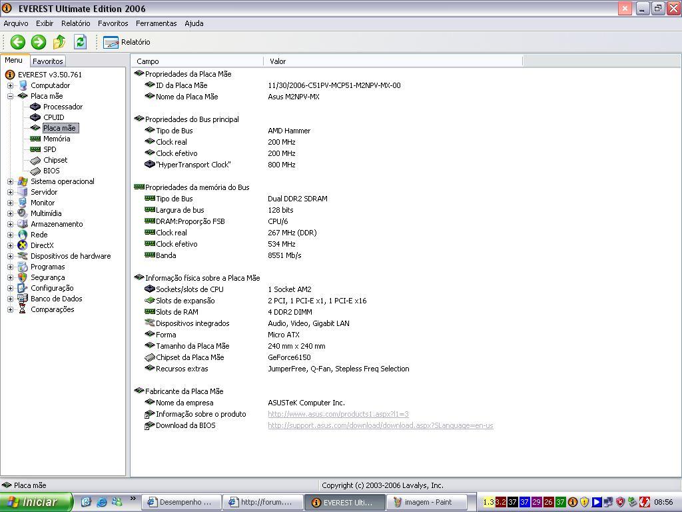Collapse the Placa mãe parent node
The width and height of the screenshot is (682, 512).
coord(11,96)
